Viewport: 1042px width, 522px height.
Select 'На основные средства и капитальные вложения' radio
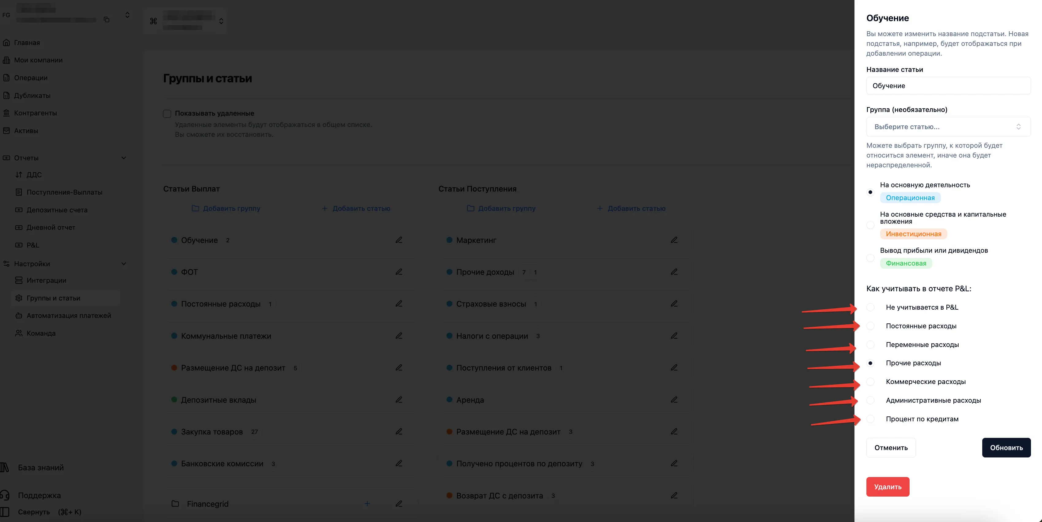pyautogui.click(x=870, y=225)
